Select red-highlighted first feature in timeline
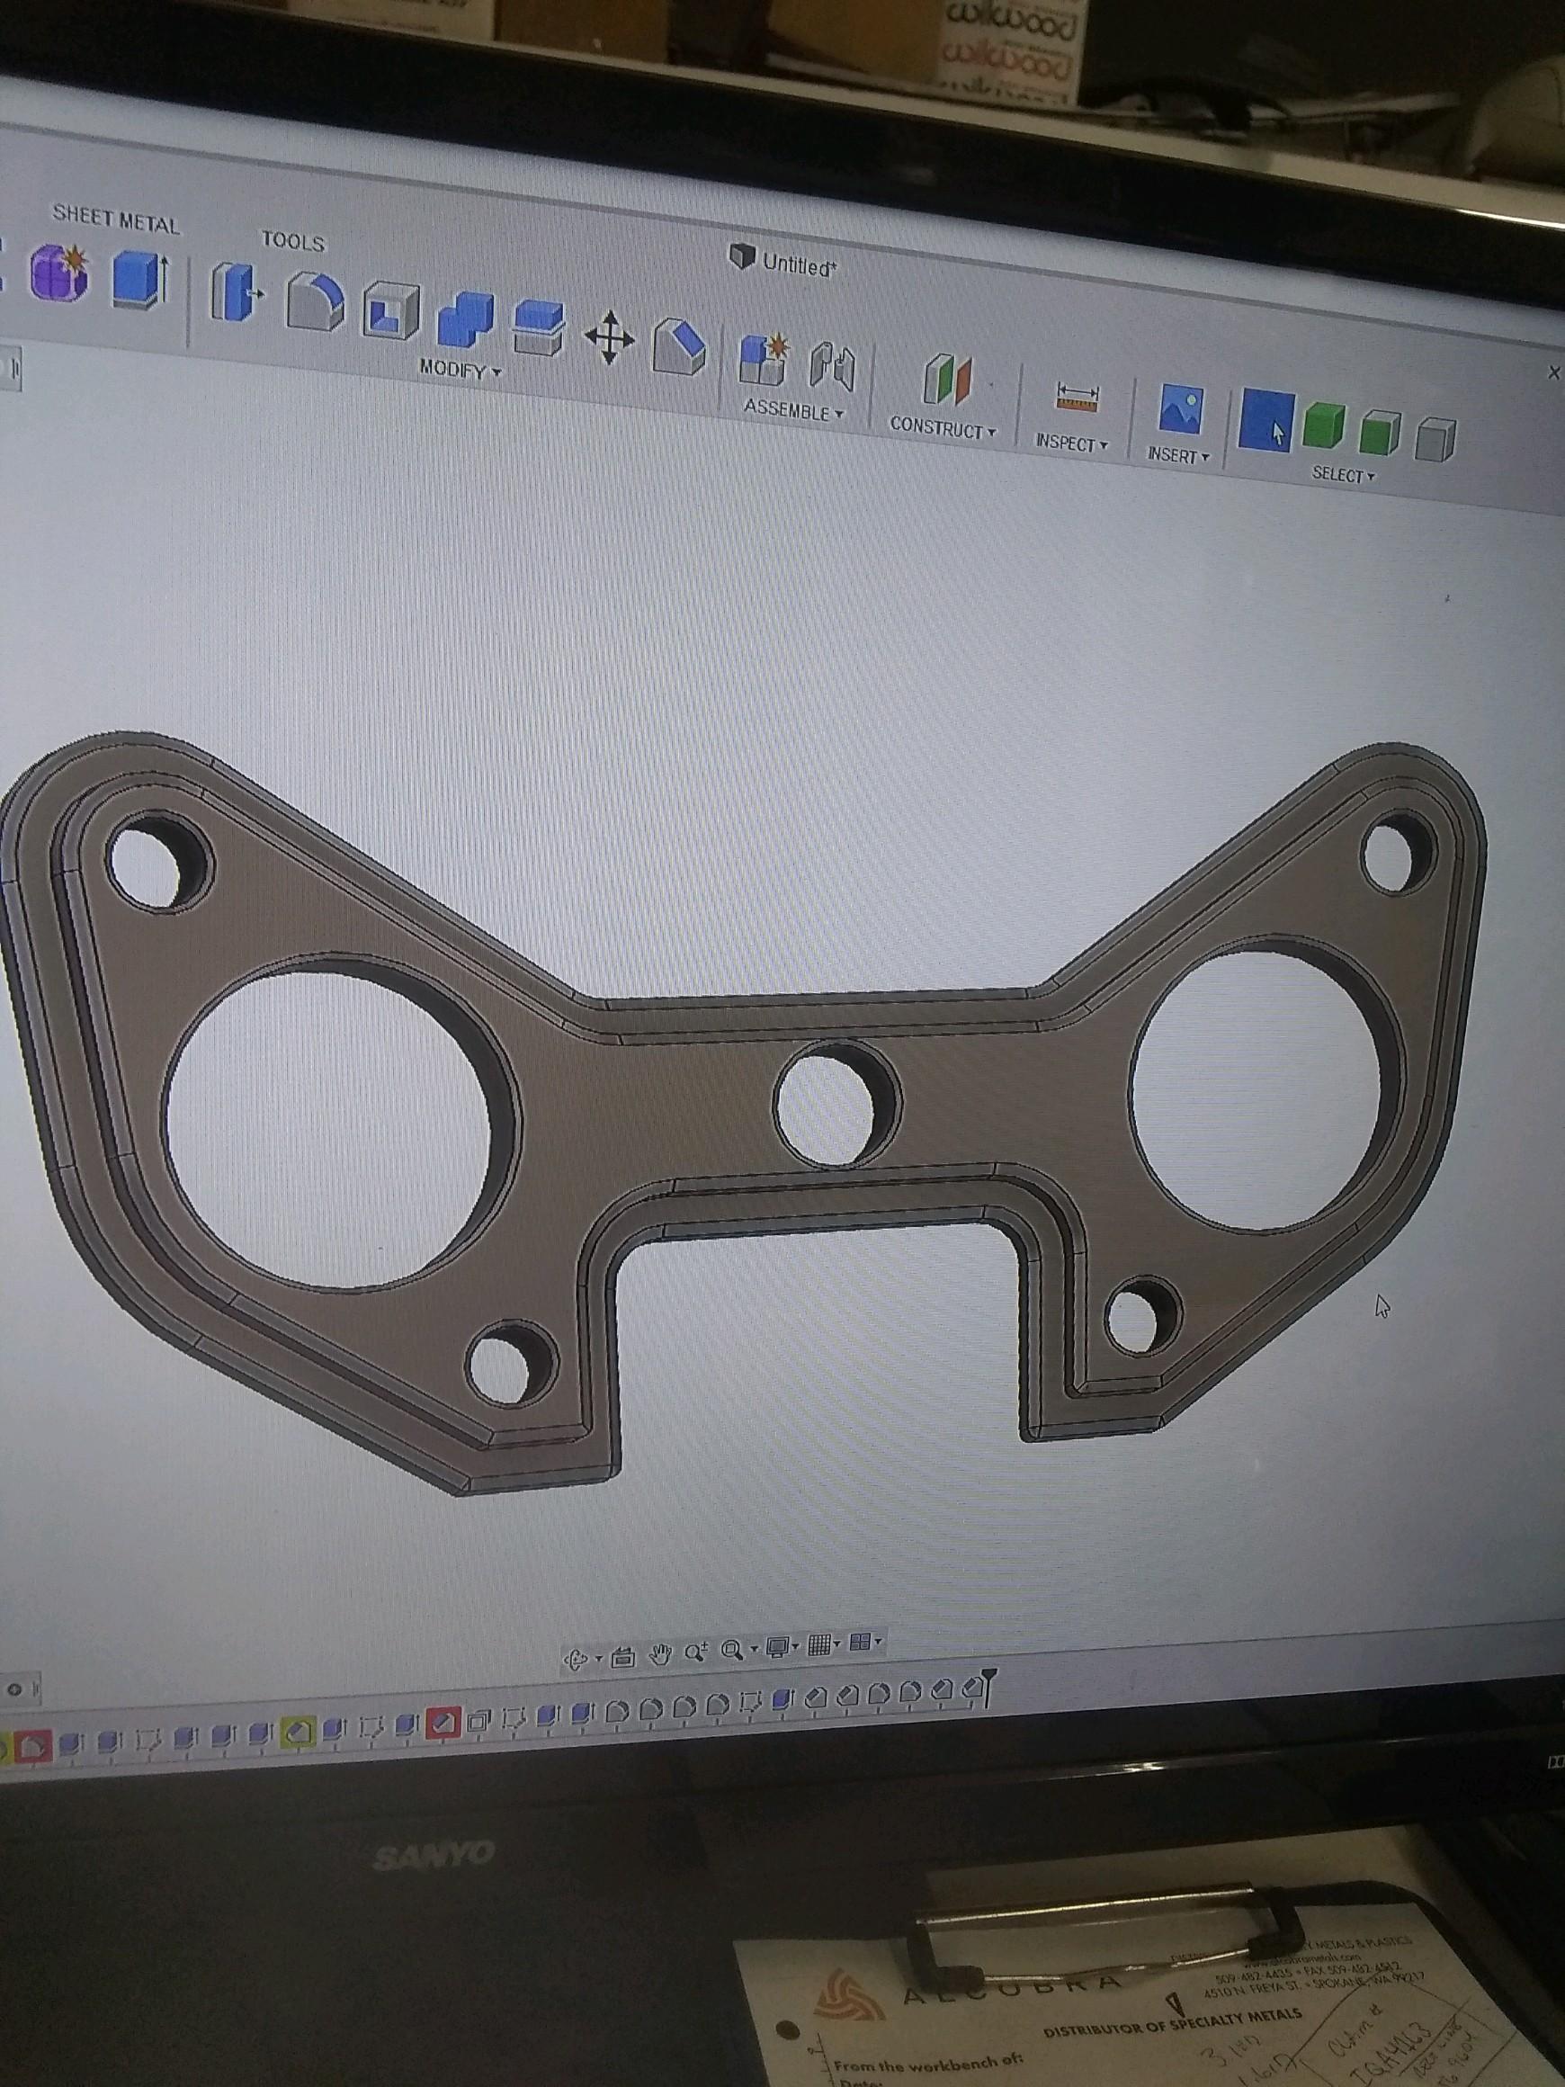The width and height of the screenshot is (1565, 2087). [34, 1748]
